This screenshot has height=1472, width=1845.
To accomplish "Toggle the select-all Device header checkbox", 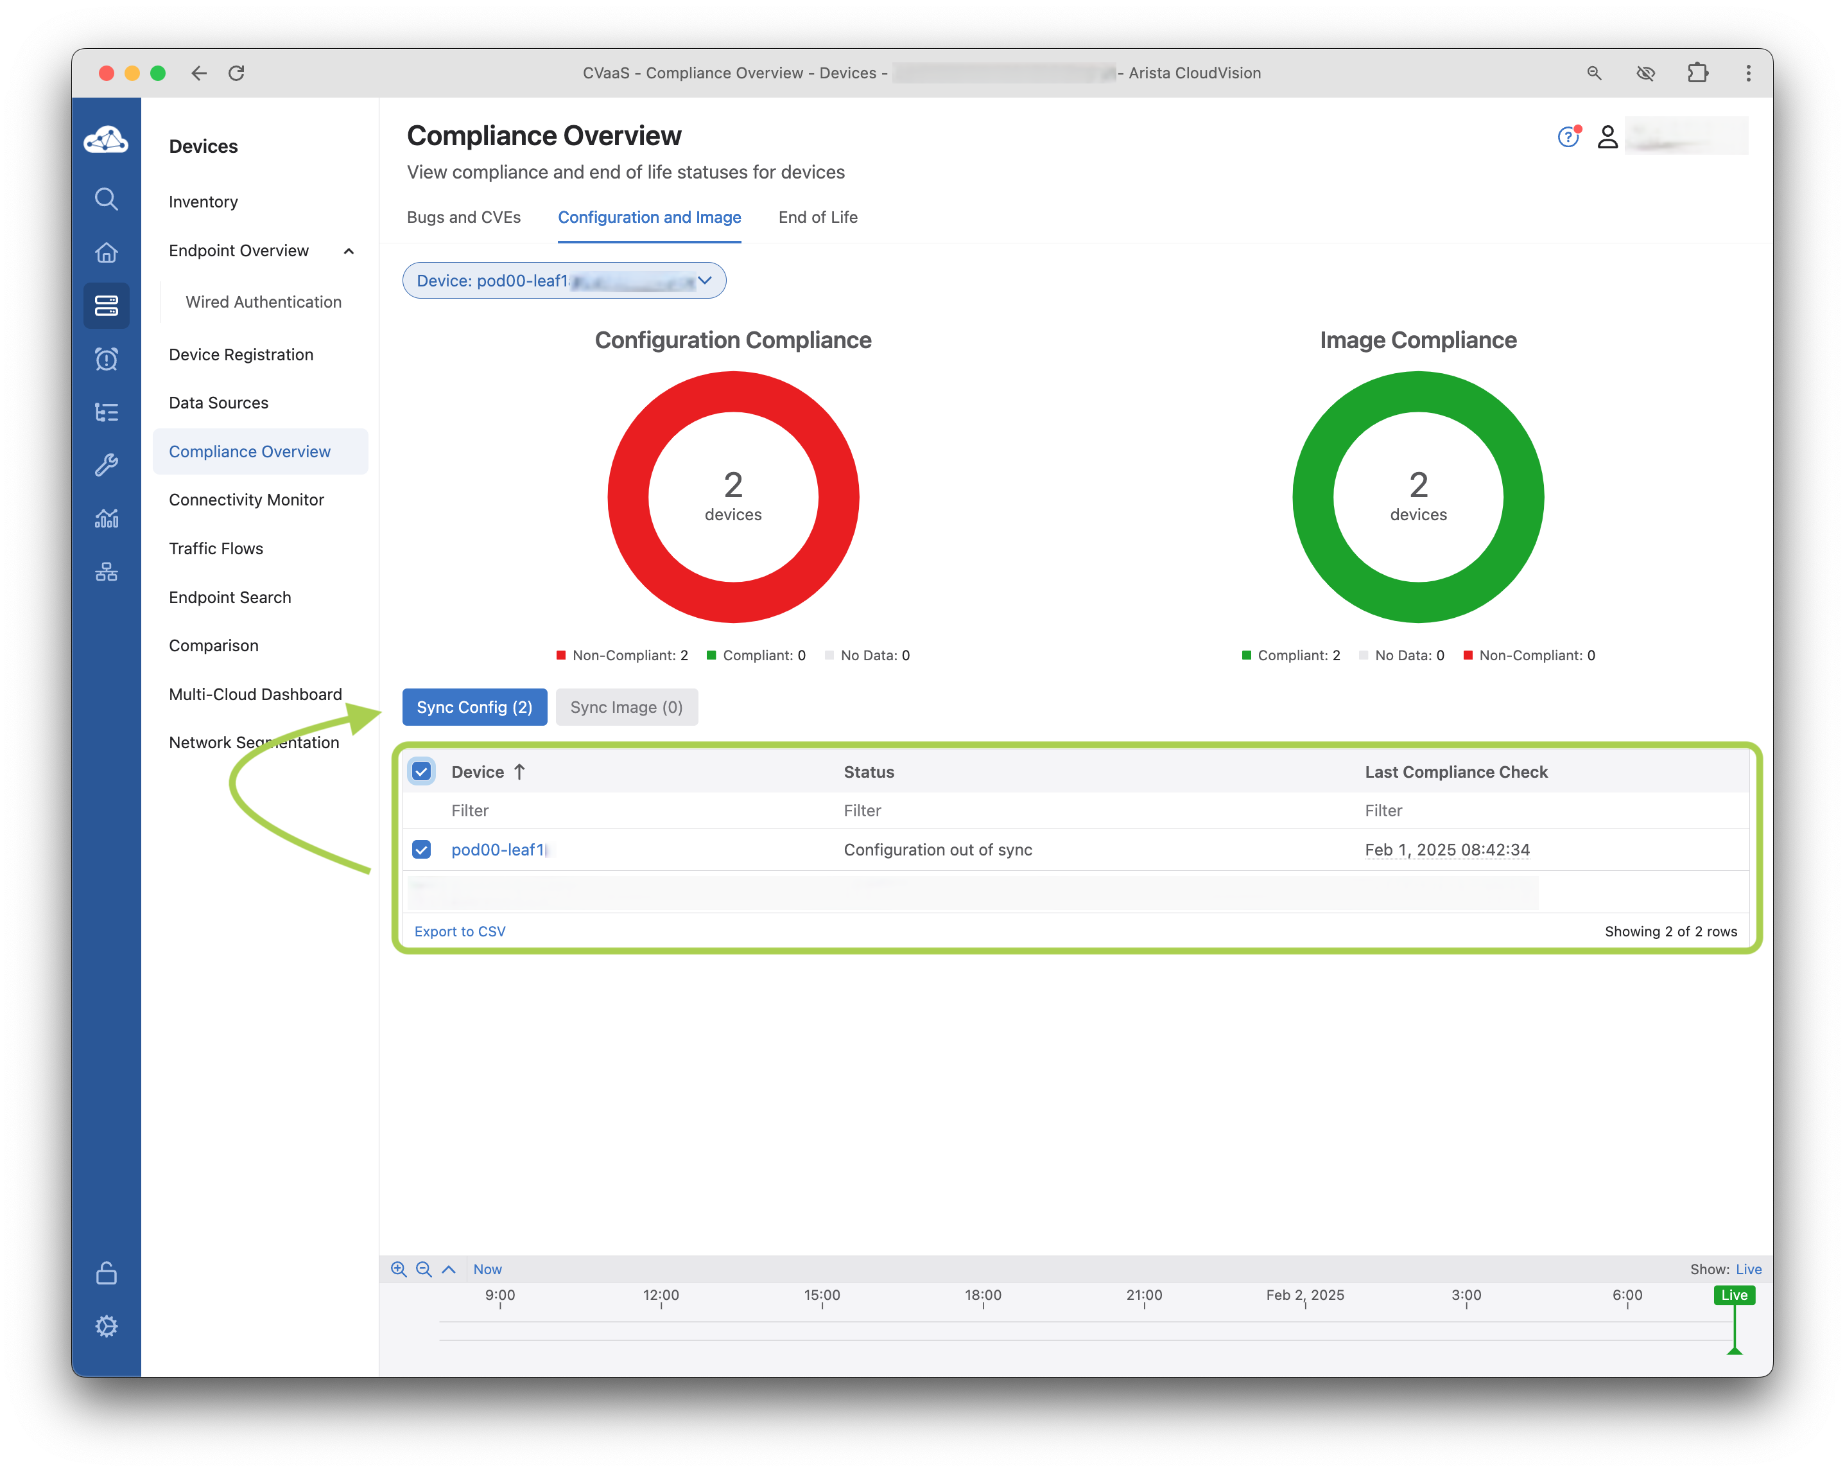I will (x=421, y=771).
